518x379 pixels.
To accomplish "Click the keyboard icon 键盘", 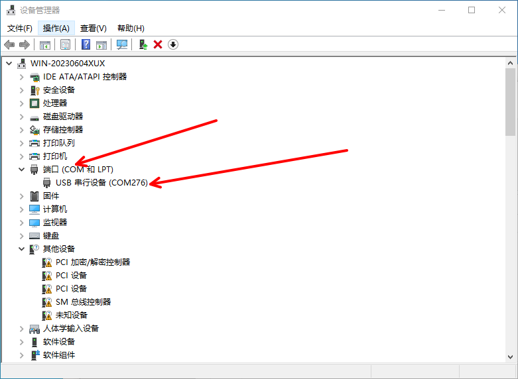I will tap(34, 236).
